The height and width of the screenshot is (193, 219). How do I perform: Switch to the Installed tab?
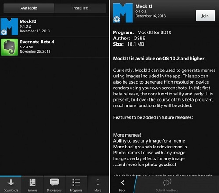[80, 8]
